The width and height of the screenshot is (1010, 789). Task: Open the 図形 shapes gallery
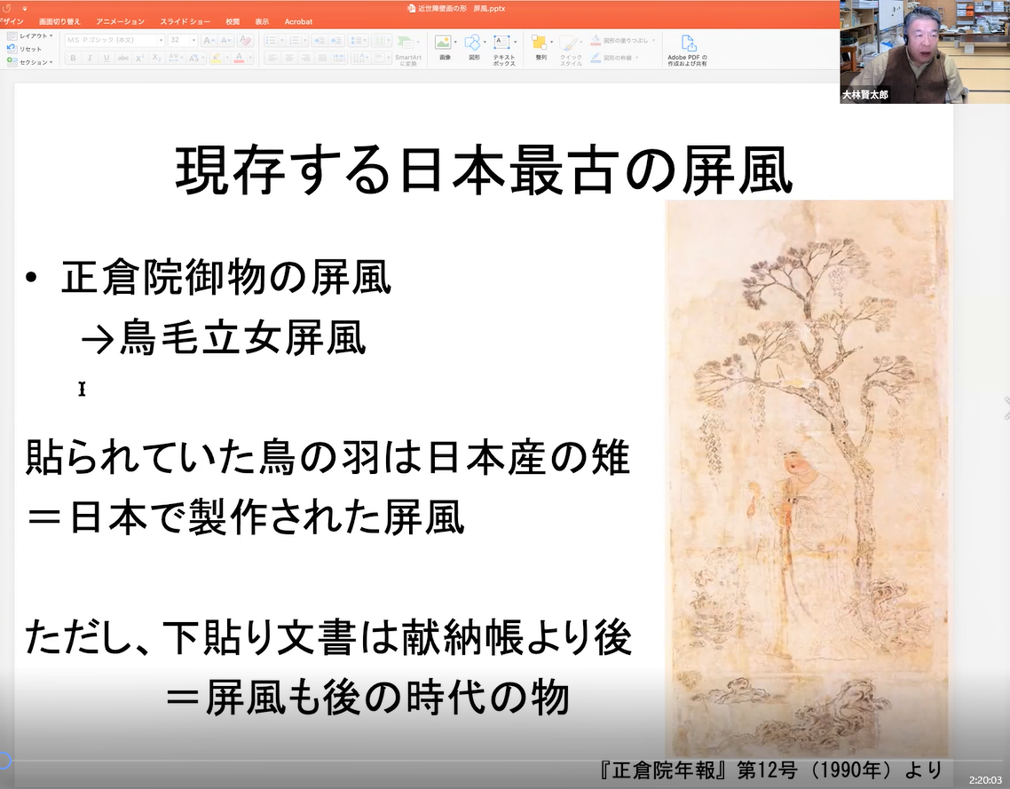[x=475, y=49]
